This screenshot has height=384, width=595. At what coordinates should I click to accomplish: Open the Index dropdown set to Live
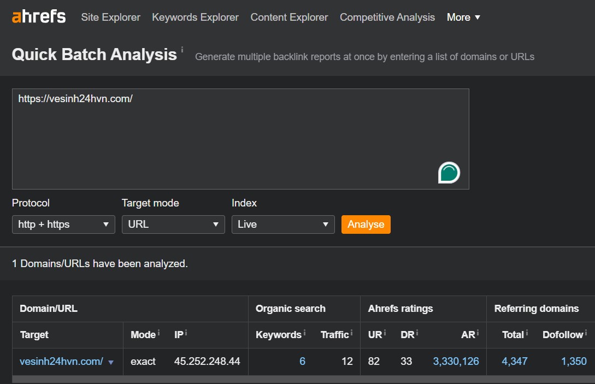[x=283, y=225]
